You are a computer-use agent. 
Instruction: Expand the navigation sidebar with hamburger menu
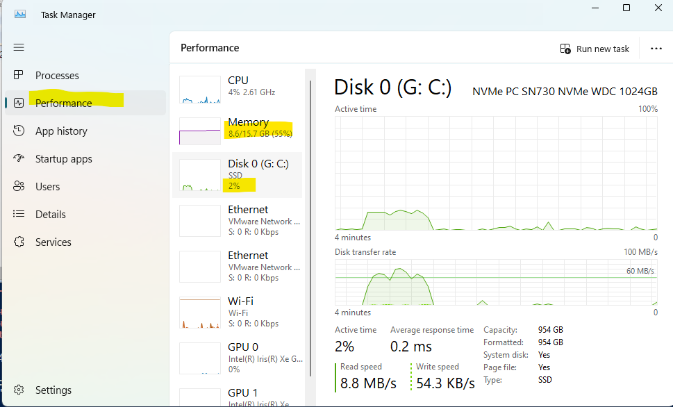(19, 47)
